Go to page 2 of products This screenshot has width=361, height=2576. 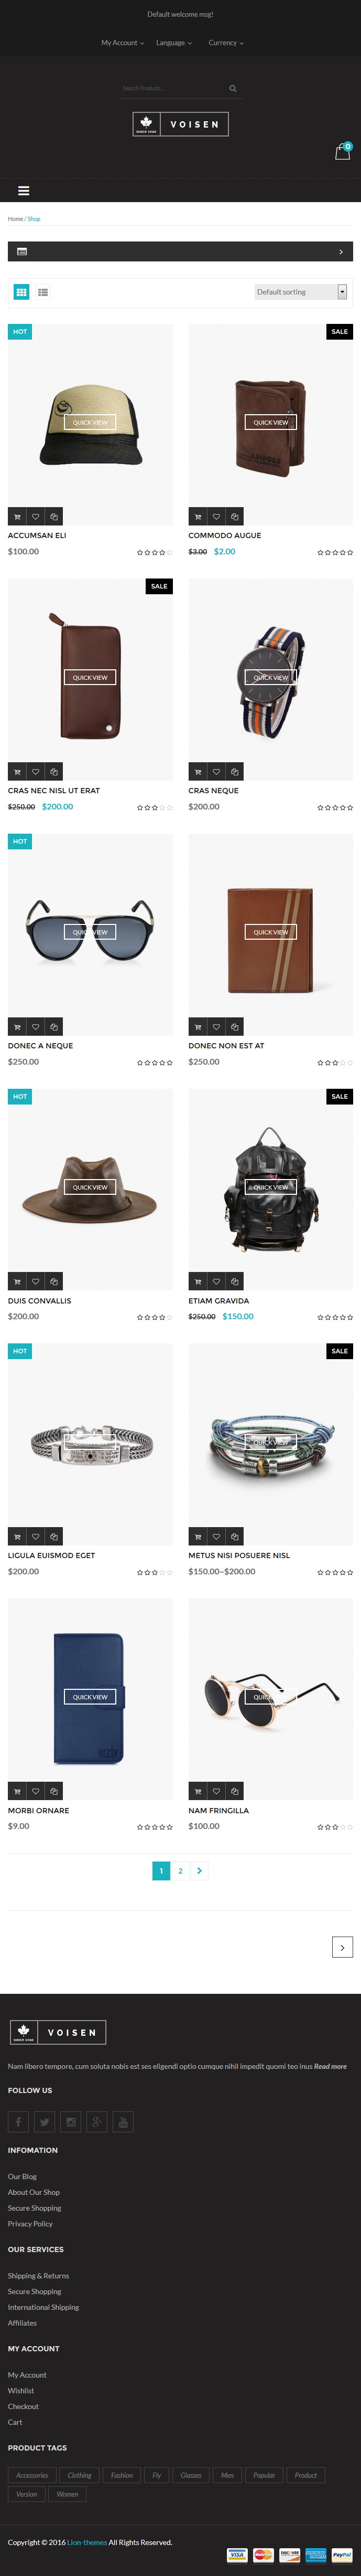coord(180,1870)
